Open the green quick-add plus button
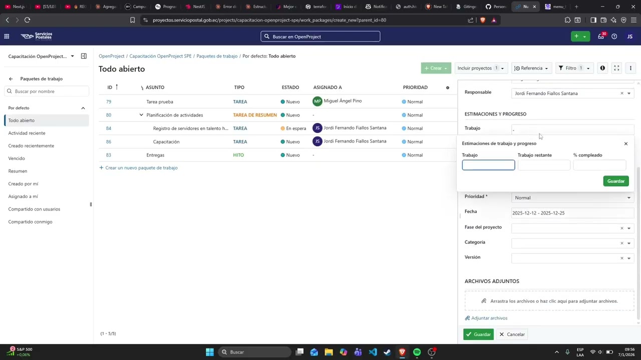 point(580,36)
